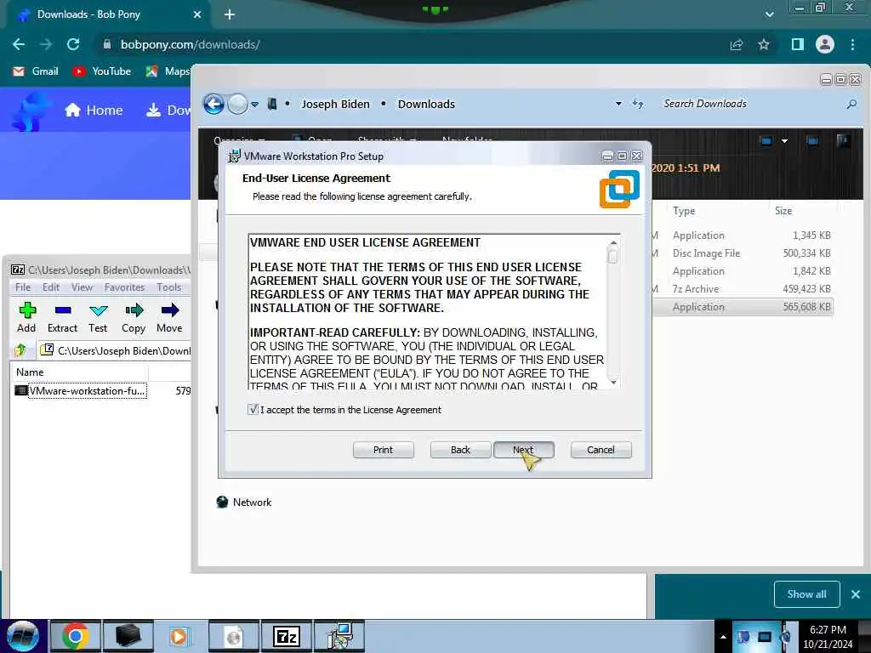Select the Disc Image File row

743,253
